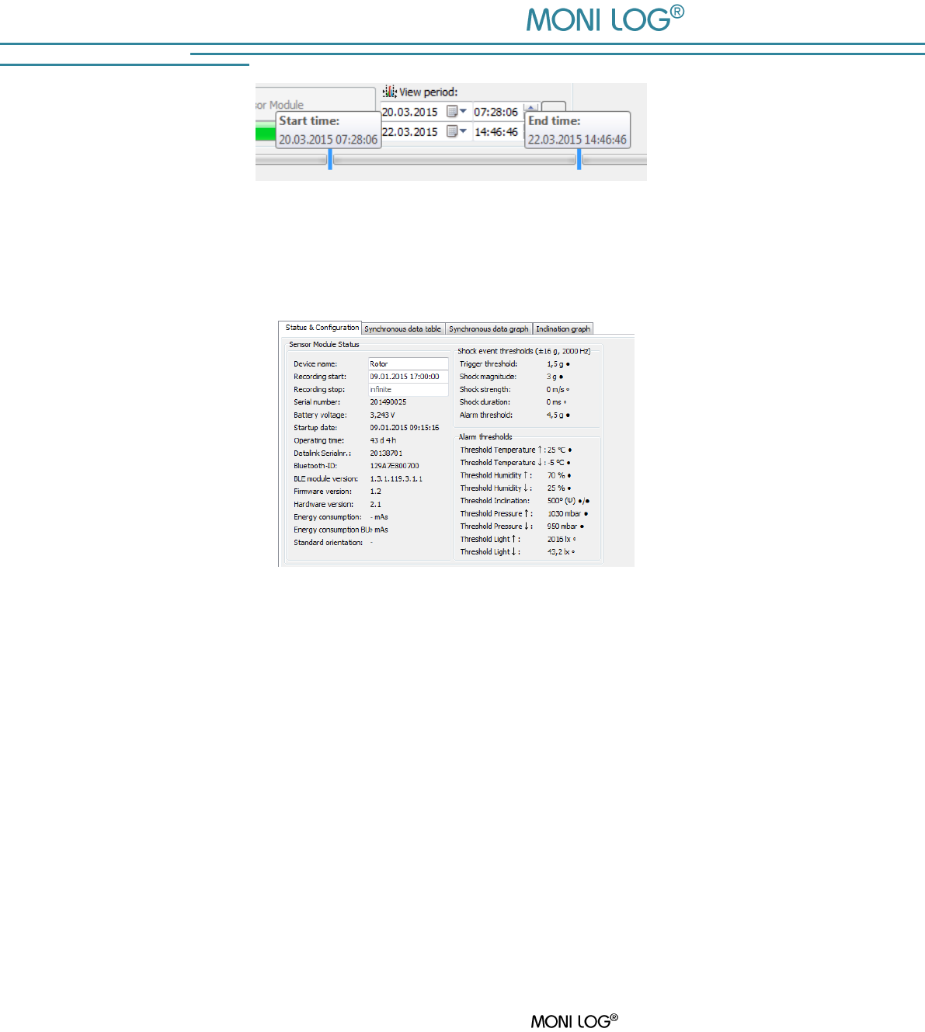Click the end time field 14:46:46
This screenshot has height=1032, width=925.
pyautogui.click(x=496, y=132)
